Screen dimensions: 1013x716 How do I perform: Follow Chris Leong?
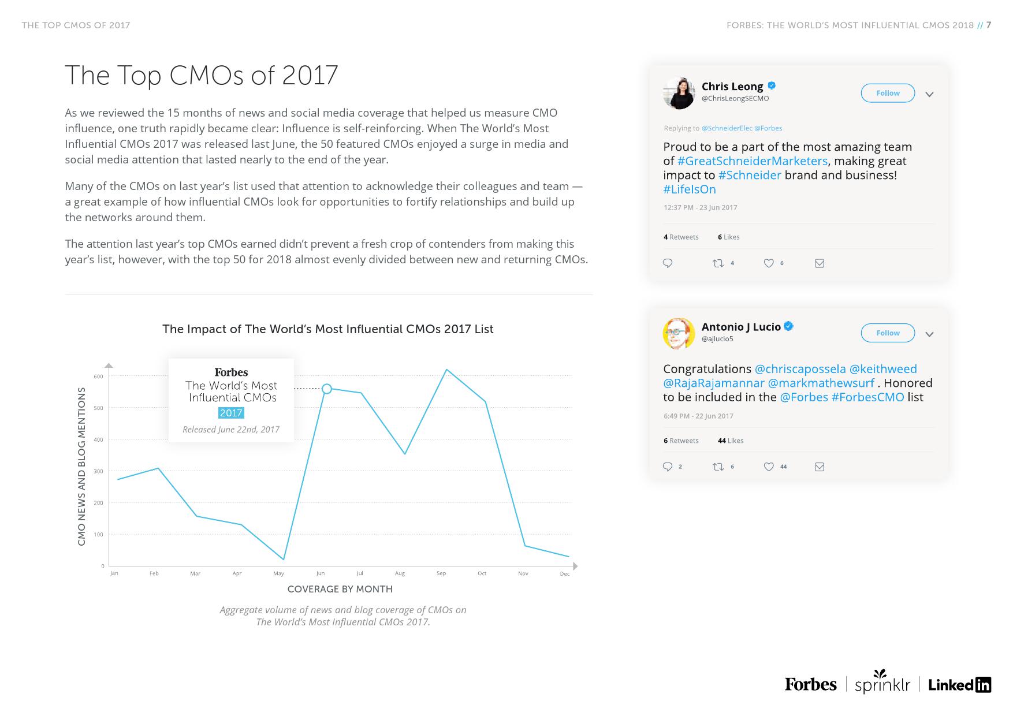tap(888, 93)
